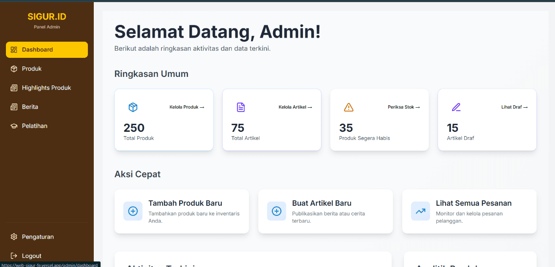Click the Total Produk label
Viewport: 555px width, 267px height.
[x=139, y=138]
